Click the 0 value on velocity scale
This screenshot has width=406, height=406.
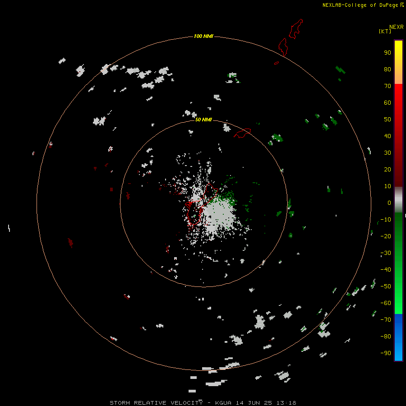coord(389,203)
